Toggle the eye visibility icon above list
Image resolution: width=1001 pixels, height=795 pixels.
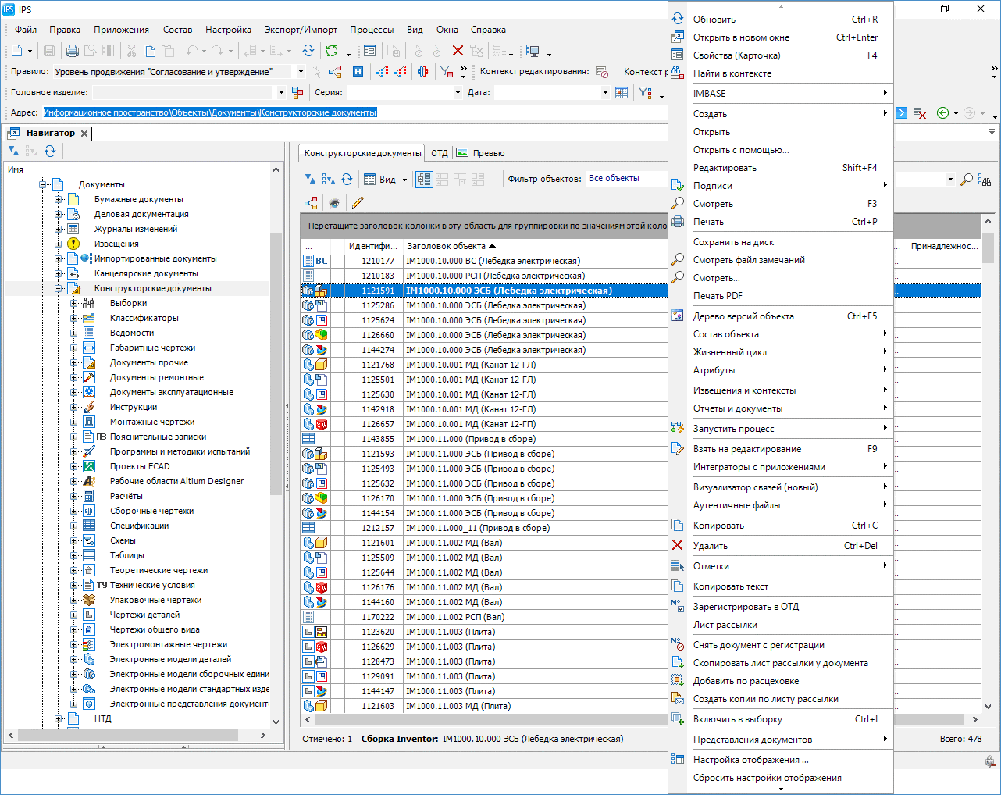click(334, 203)
